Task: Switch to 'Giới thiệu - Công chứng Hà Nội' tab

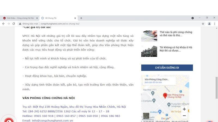Action: (x=20, y=18)
